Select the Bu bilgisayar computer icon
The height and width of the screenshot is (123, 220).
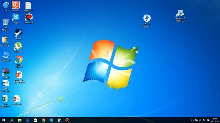5,56
